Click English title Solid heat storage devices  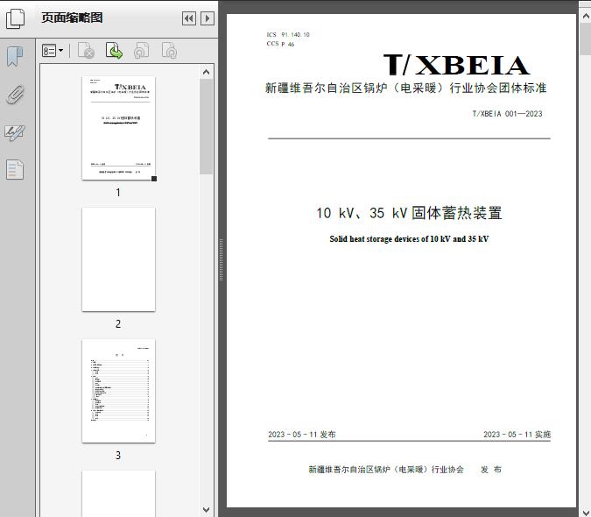point(409,239)
